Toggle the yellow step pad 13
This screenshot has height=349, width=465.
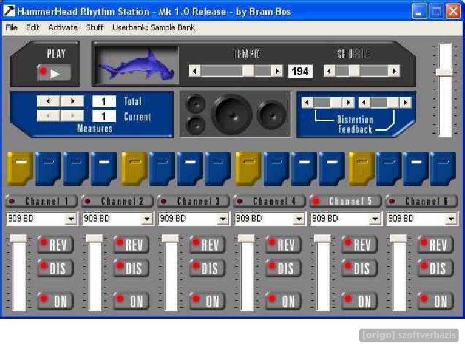(x=362, y=169)
